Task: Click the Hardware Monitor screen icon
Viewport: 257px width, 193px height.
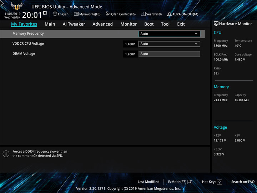Action: point(216,24)
